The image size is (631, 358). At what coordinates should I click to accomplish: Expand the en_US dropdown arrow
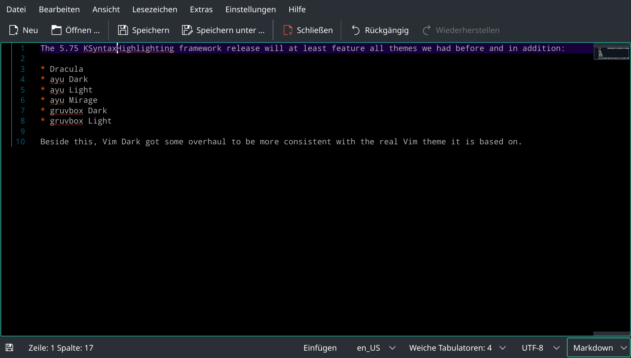point(392,348)
